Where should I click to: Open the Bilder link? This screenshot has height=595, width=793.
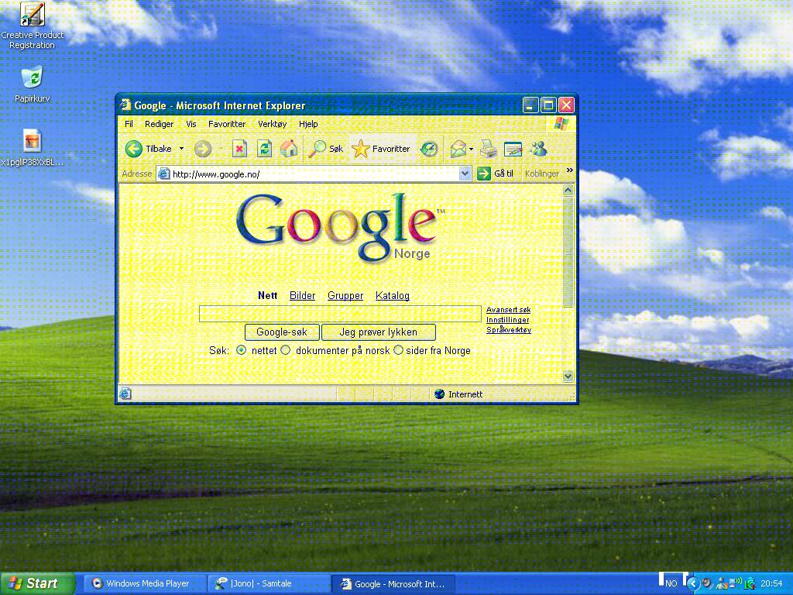303,295
